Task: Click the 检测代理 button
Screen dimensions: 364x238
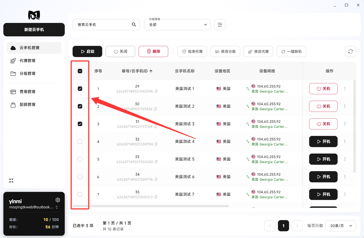Action: click(x=192, y=51)
